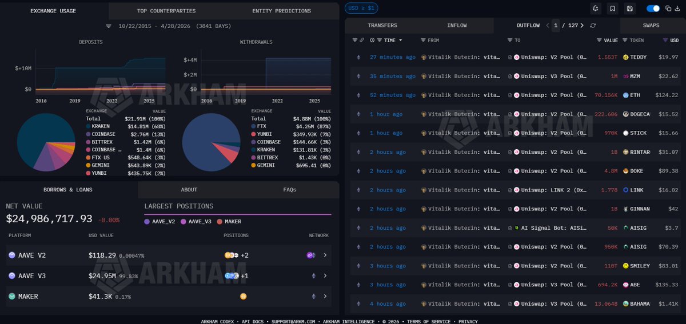
Task: Select the Exchange Usage tab
Action: click(x=53, y=11)
